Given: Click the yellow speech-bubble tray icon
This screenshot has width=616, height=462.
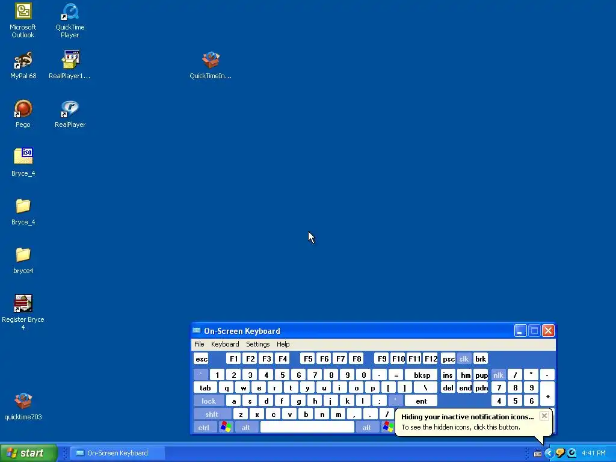Looking at the screenshot, I should (x=561, y=453).
